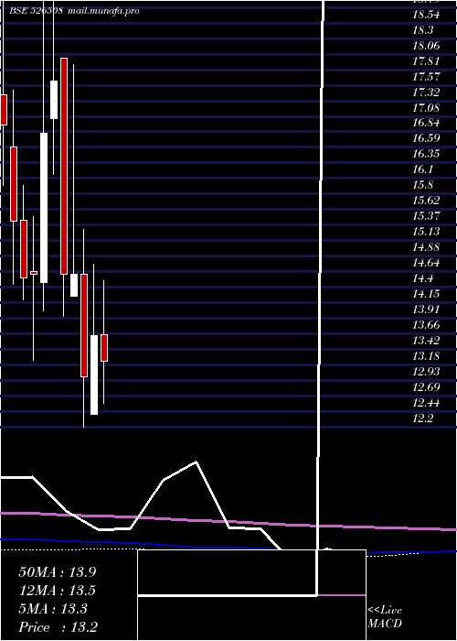This screenshot has height=641, width=457.
Task: Select the 18.3 price axis label
Action: [423, 30]
